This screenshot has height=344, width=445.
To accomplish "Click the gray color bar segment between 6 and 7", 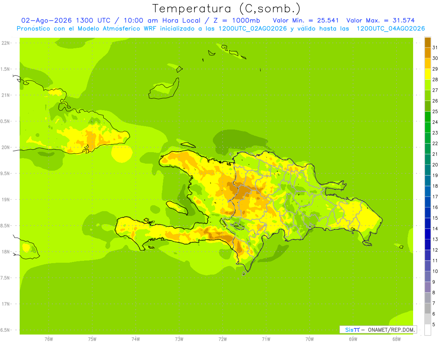I will click(428, 309).
